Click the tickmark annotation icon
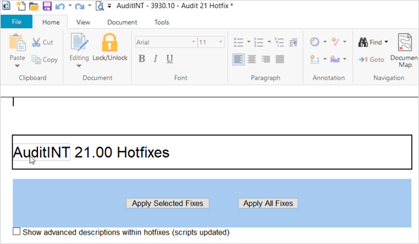Viewport: 419px width, 244px height. pos(335,42)
